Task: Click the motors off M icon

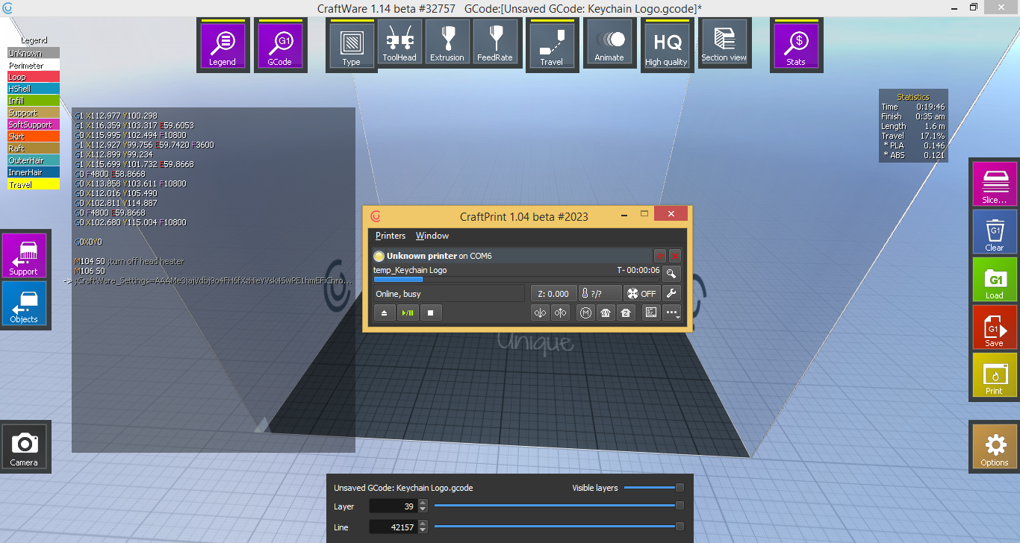Action: point(585,313)
